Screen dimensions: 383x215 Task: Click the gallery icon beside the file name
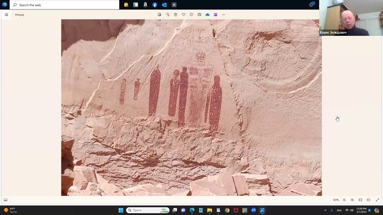tap(7, 14)
